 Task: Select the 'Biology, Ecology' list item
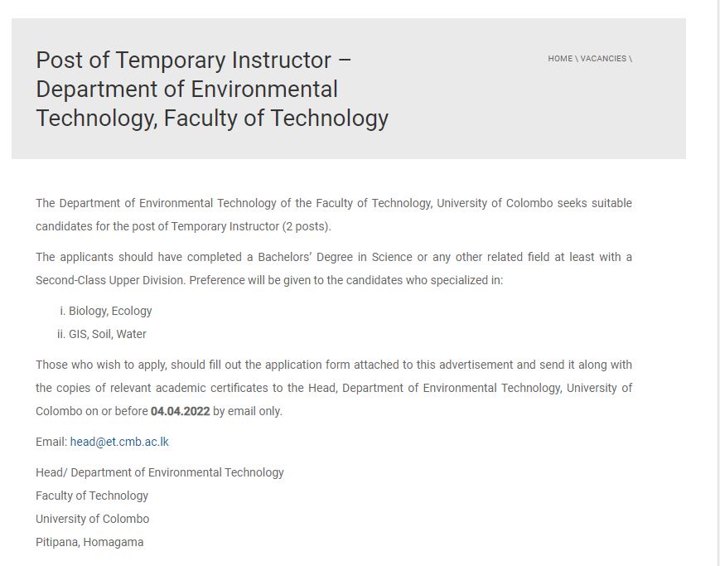110,311
